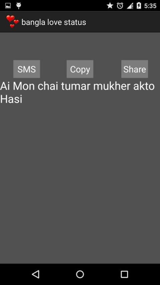The image size is (160, 285).
Task: Tap the mobile signal strength icon
Action: 130,6
